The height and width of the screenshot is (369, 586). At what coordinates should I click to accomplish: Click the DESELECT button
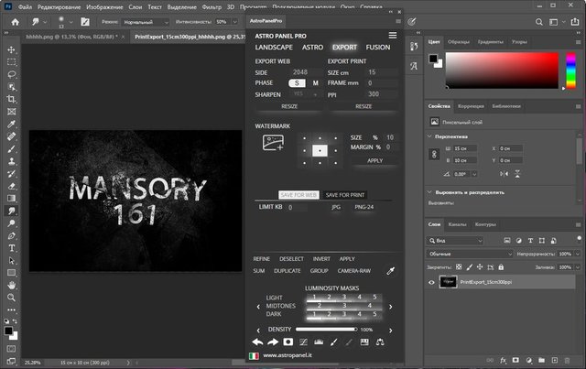coord(291,259)
